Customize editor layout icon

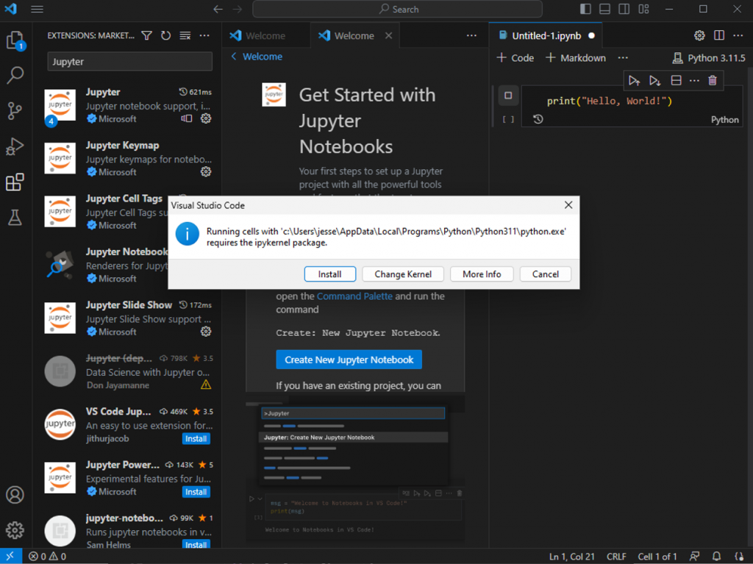644,9
